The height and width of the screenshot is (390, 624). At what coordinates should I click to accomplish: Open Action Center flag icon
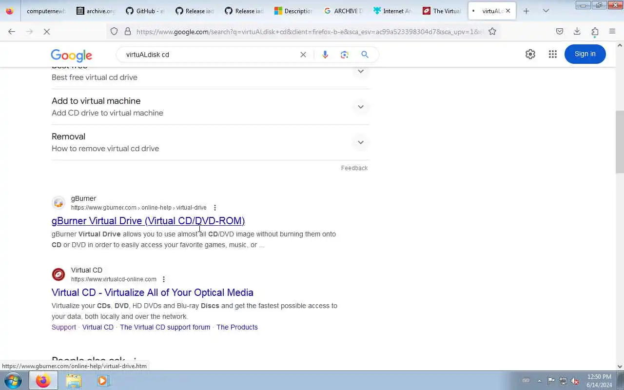click(x=551, y=381)
